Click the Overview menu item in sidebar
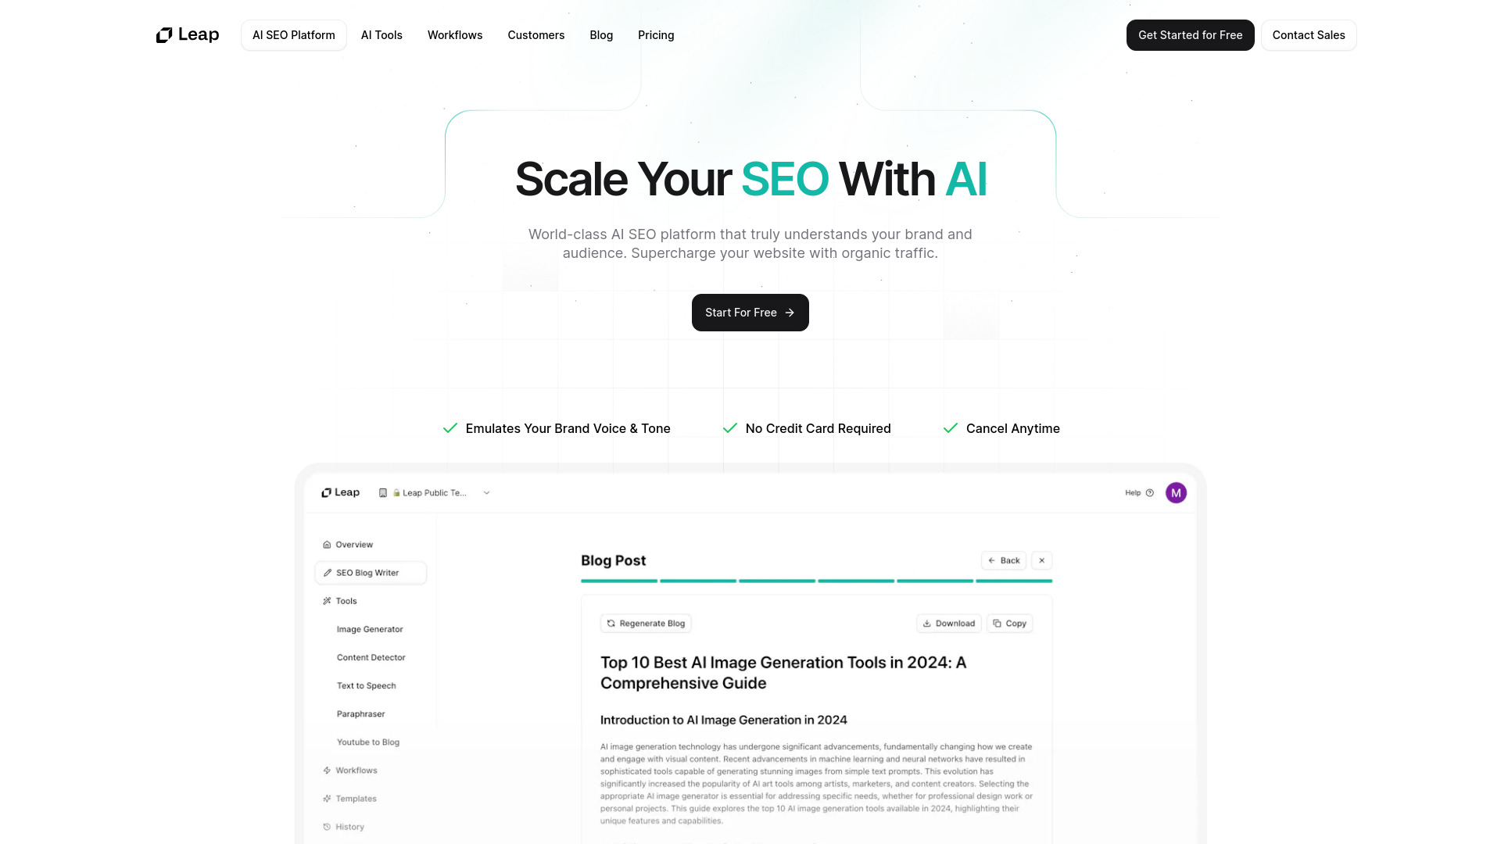The image size is (1501, 844). click(353, 544)
